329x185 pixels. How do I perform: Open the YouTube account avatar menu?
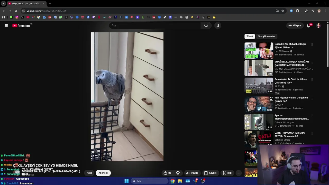319,25
